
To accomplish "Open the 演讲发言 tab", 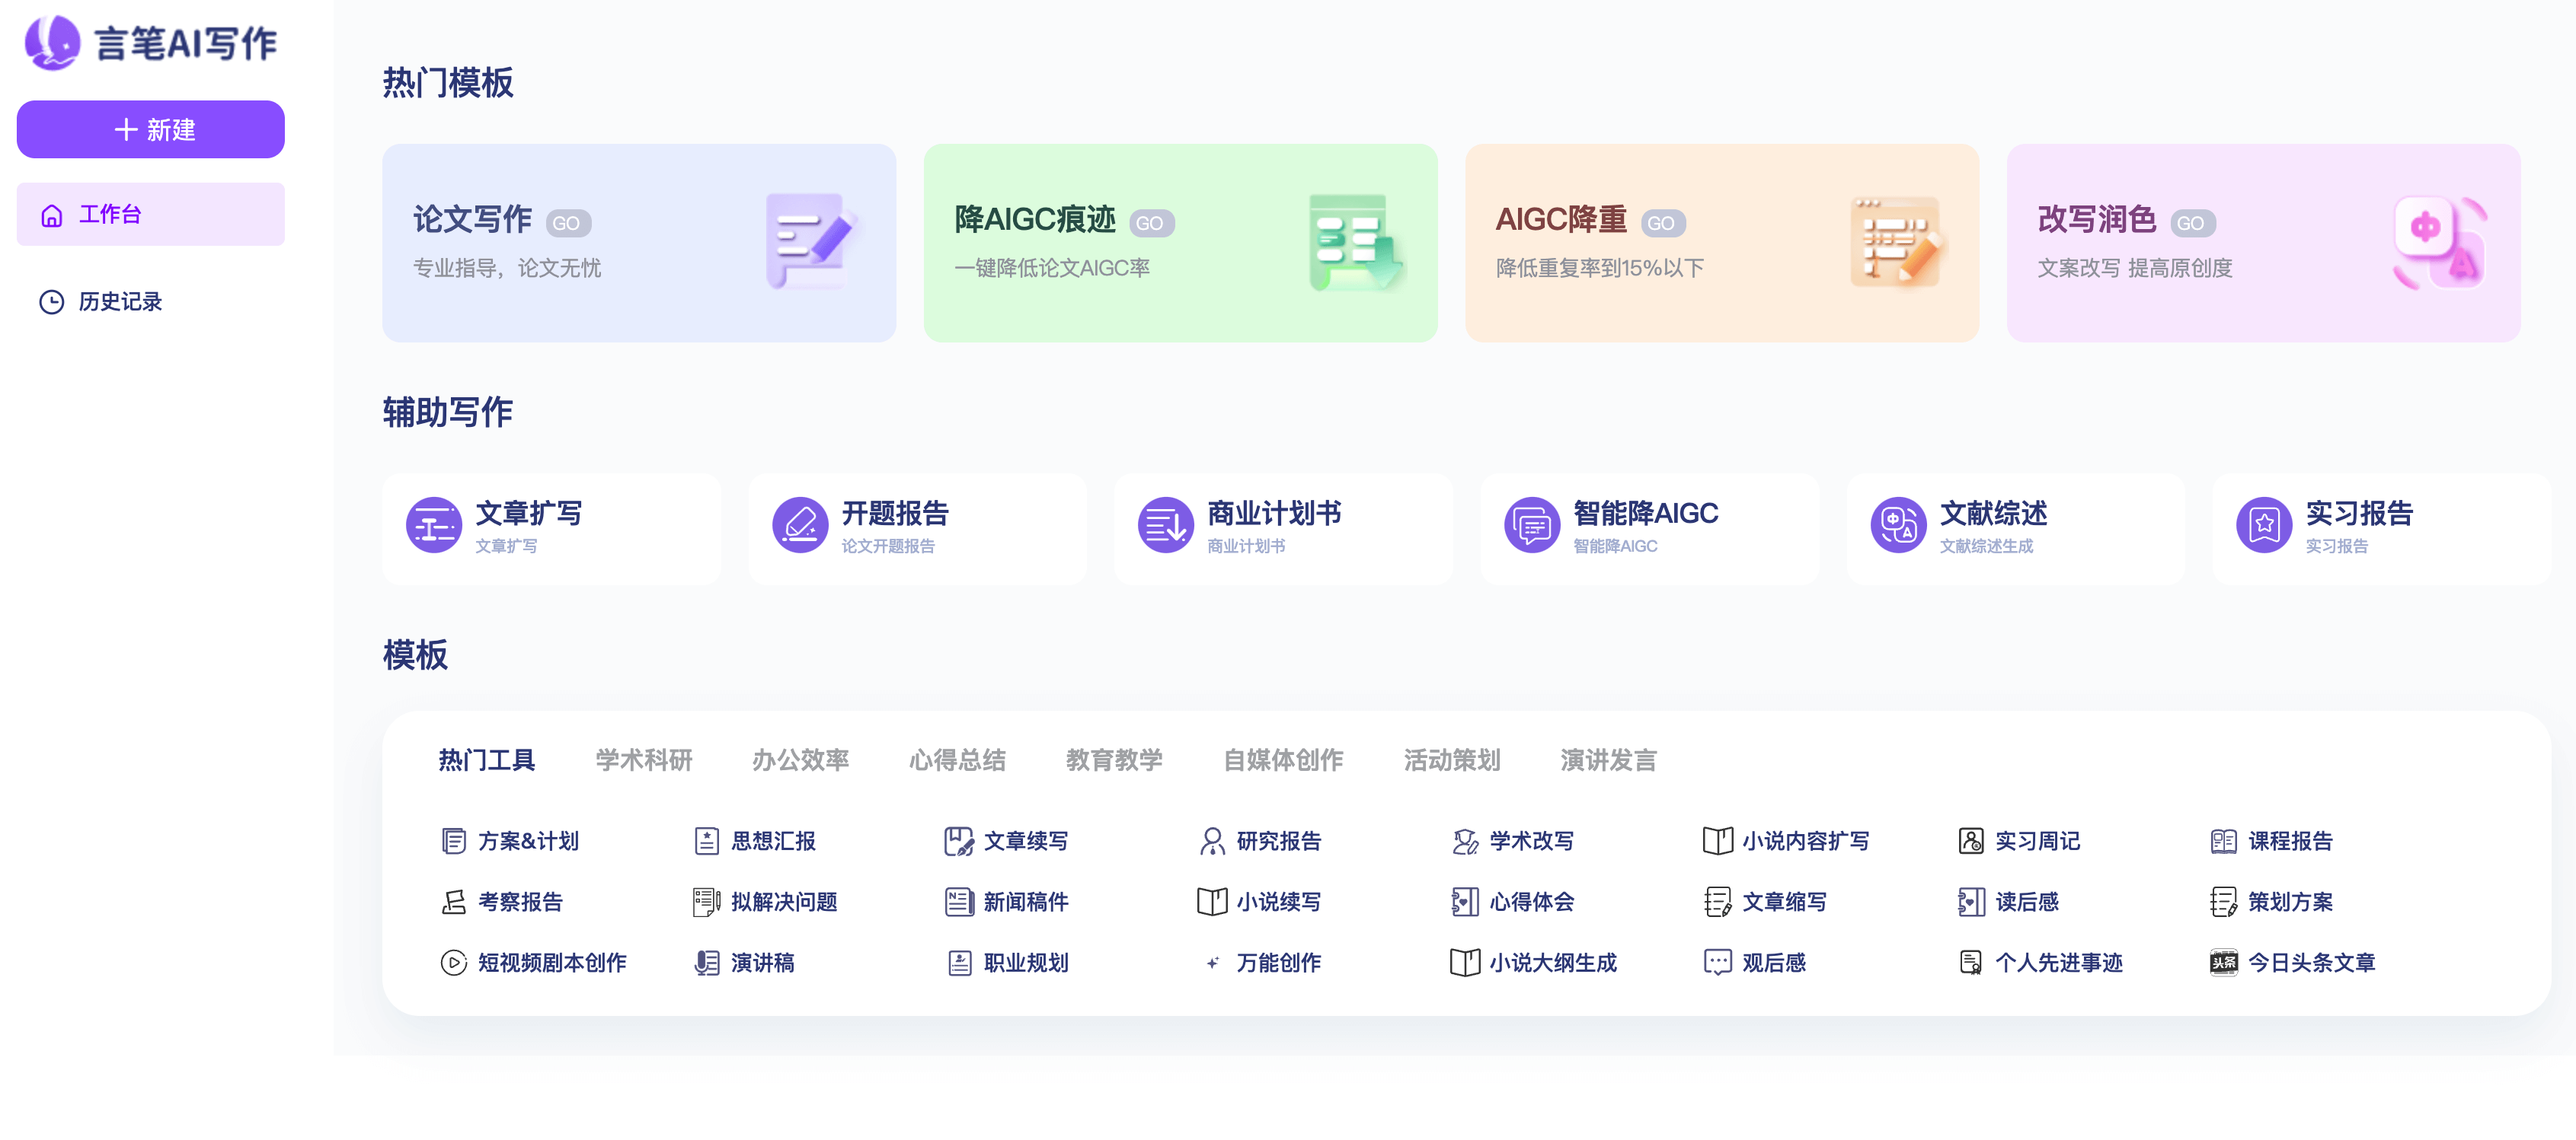I will tap(1607, 760).
